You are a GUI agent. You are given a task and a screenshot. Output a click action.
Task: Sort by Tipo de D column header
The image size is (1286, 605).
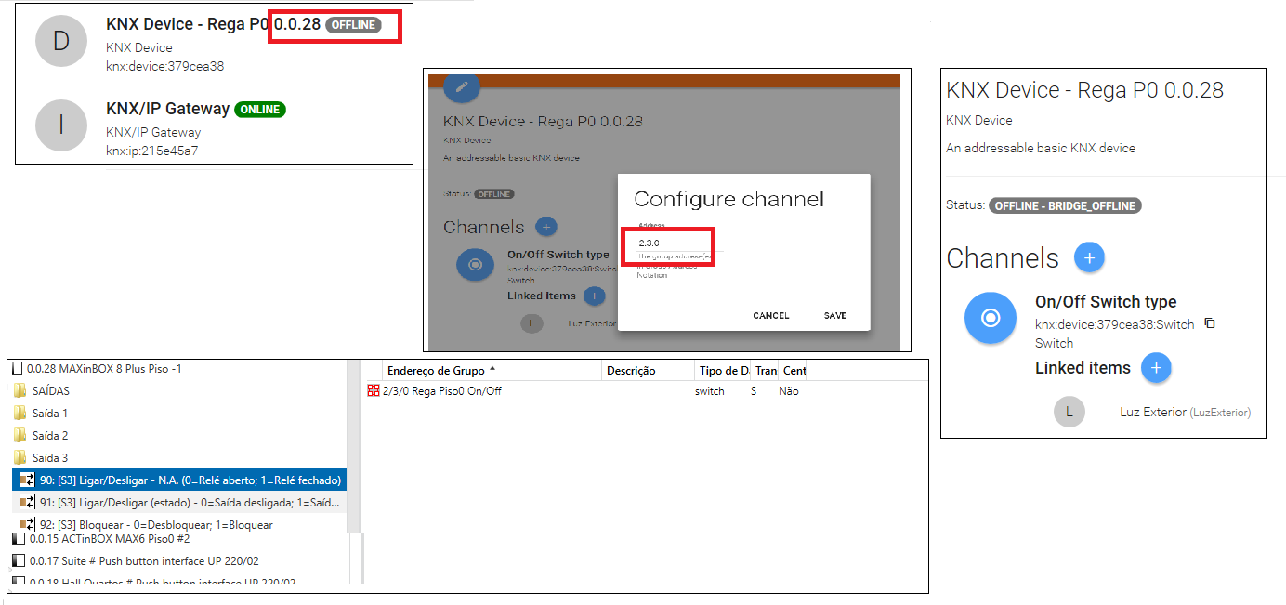pos(722,370)
